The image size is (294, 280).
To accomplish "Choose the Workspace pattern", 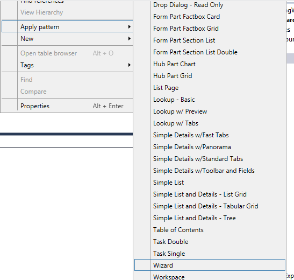I will [210, 277].
